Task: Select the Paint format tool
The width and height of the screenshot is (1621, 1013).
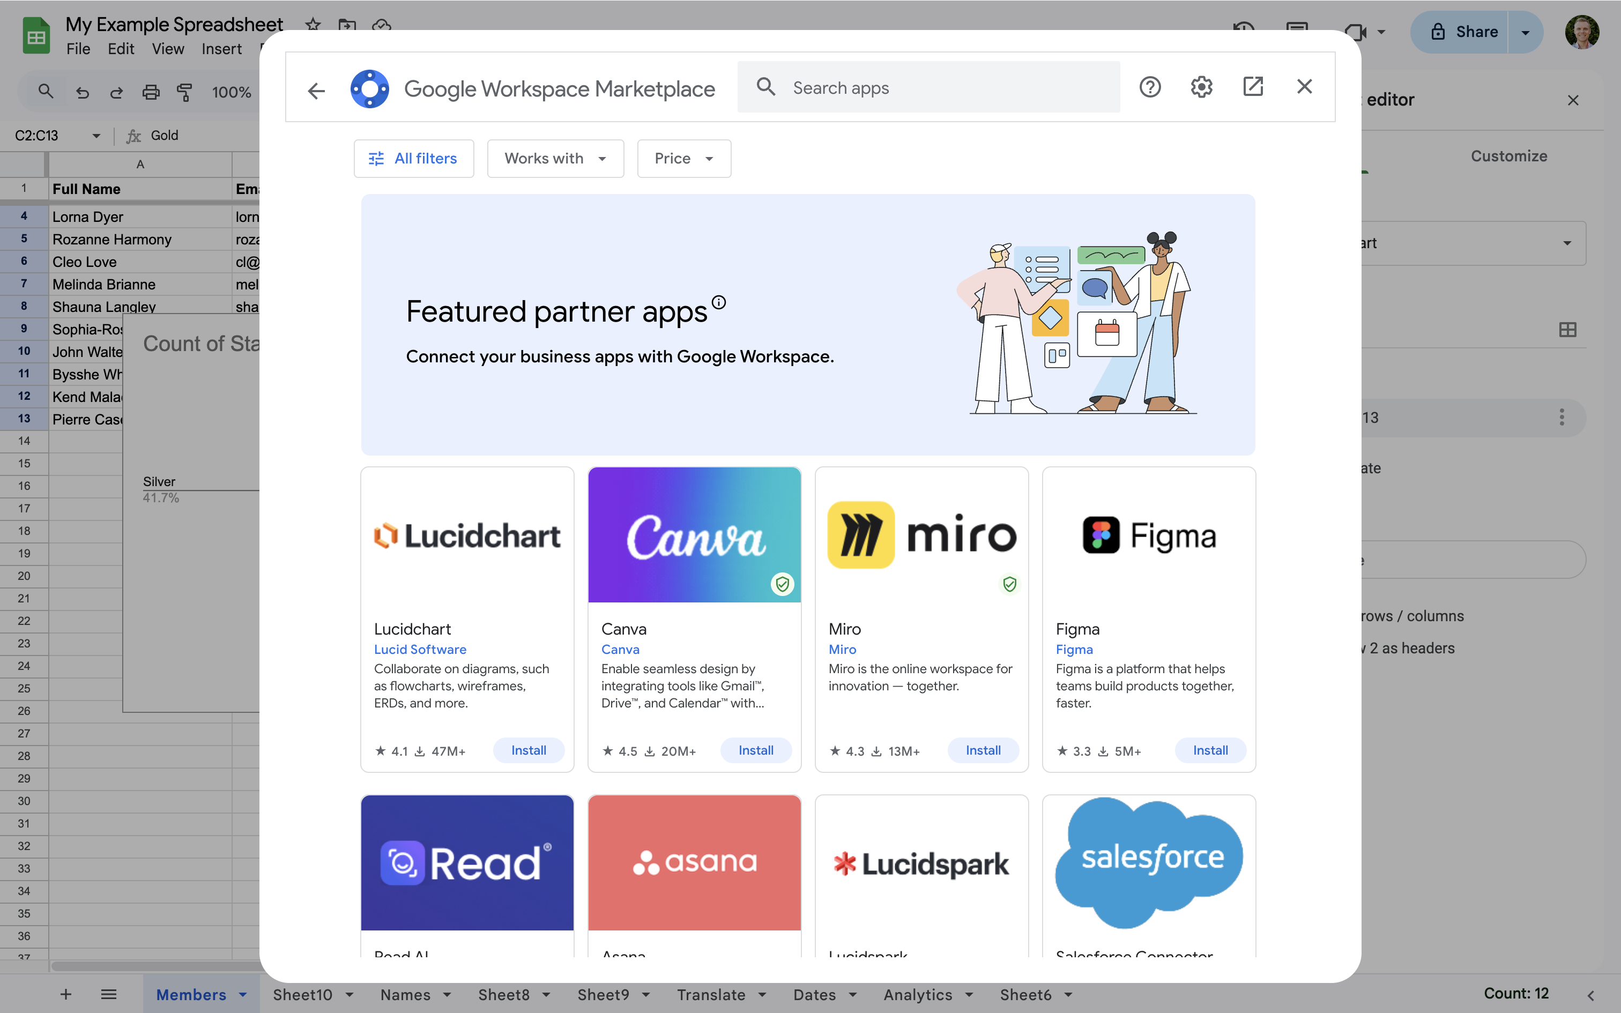Action: (185, 92)
